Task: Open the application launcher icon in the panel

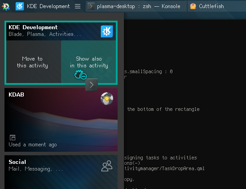Action: click(6, 6)
